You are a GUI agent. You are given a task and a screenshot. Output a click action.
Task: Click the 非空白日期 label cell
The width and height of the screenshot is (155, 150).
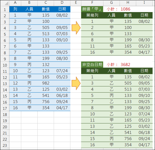[92, 65]
